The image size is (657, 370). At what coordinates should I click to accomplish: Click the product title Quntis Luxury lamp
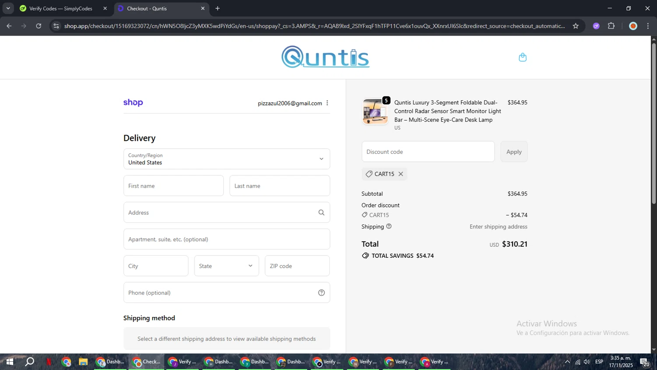pyautogui.click(x=448, y=111)
